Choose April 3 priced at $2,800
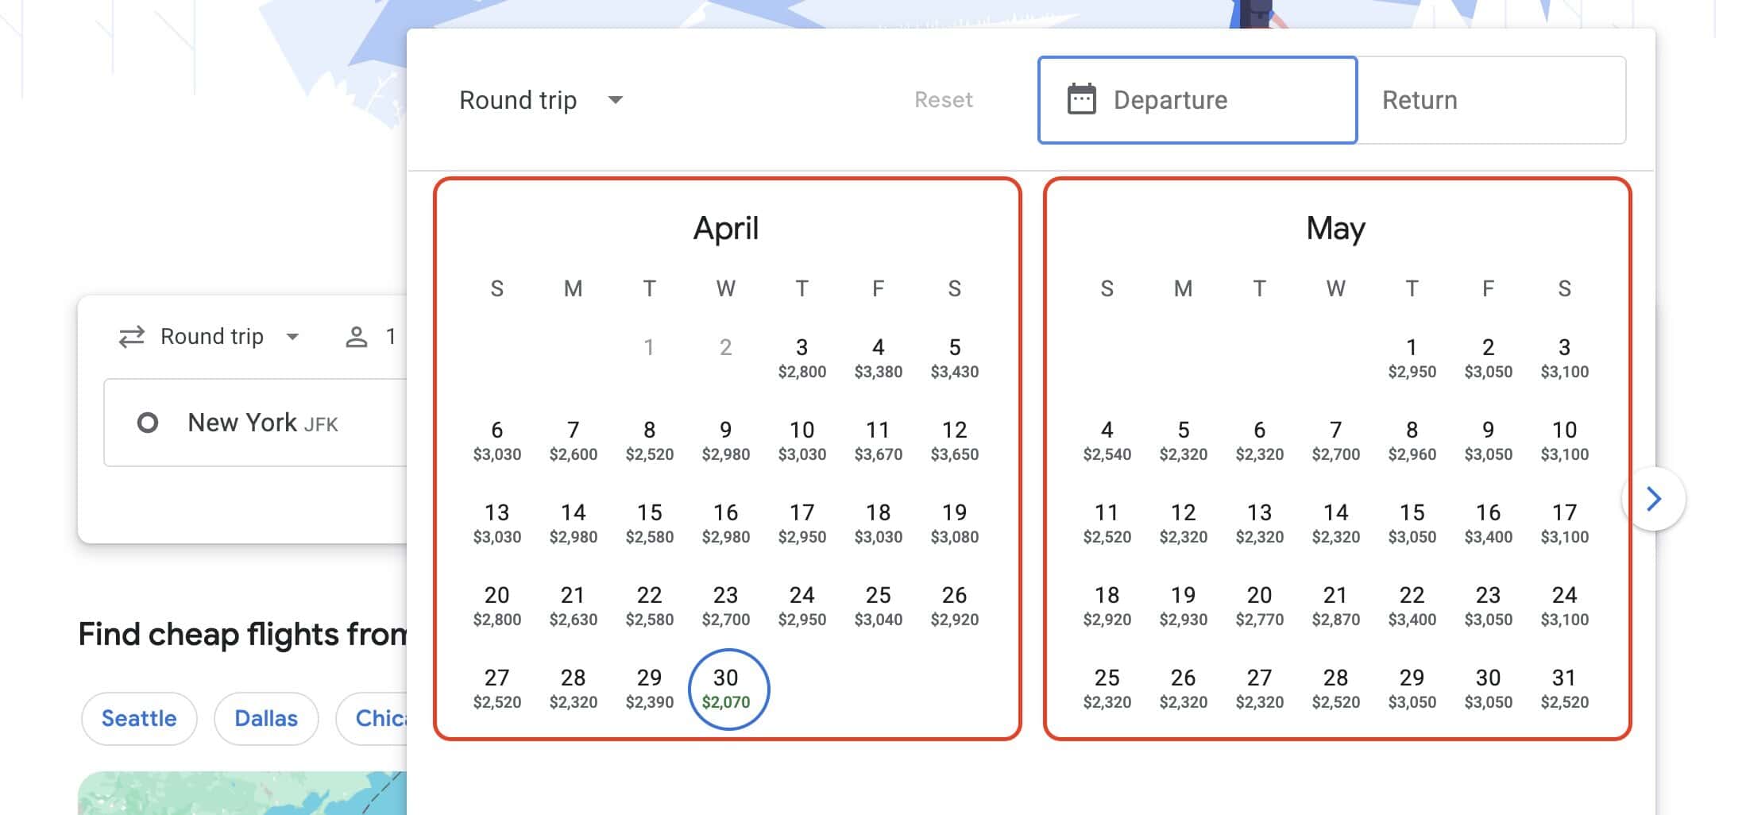Image resolution: width=1746 pixels, height=815 pixels. point(802,357)
